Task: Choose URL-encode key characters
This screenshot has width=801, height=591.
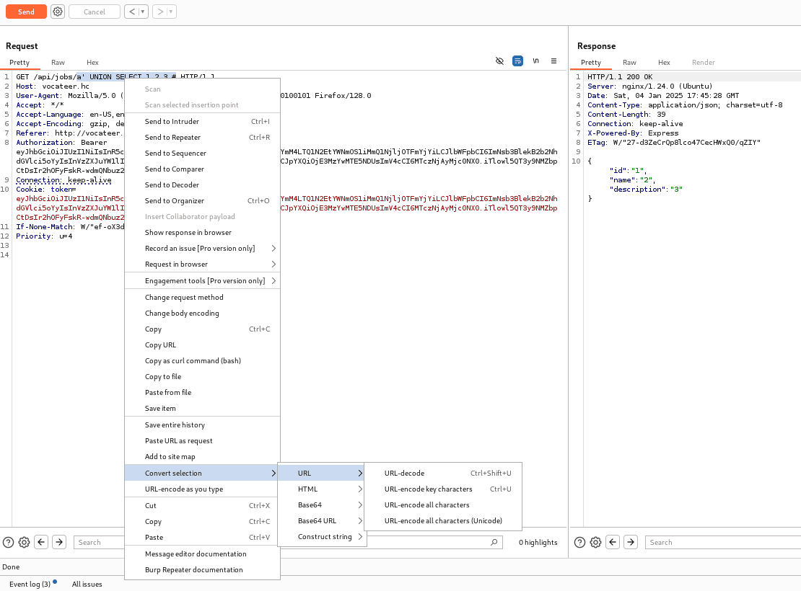Action: pyautogui.click(x=443, y=489)
